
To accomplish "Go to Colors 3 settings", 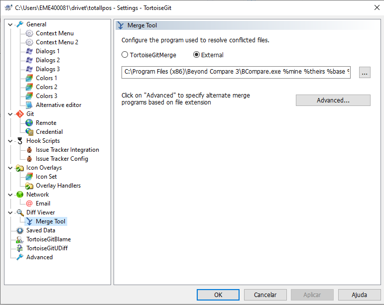I will click(46, 96).
